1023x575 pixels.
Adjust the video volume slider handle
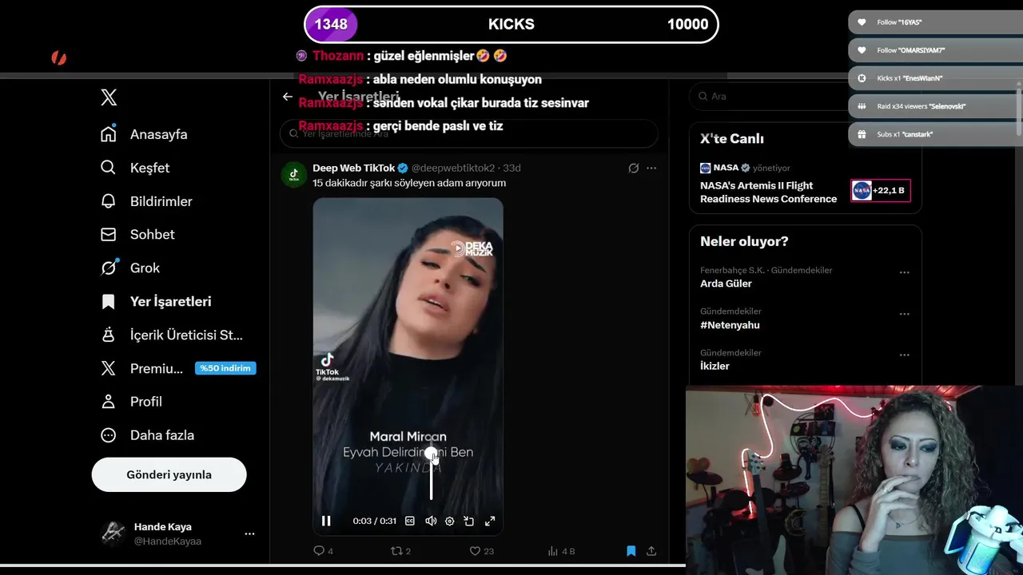coord(432,454)
